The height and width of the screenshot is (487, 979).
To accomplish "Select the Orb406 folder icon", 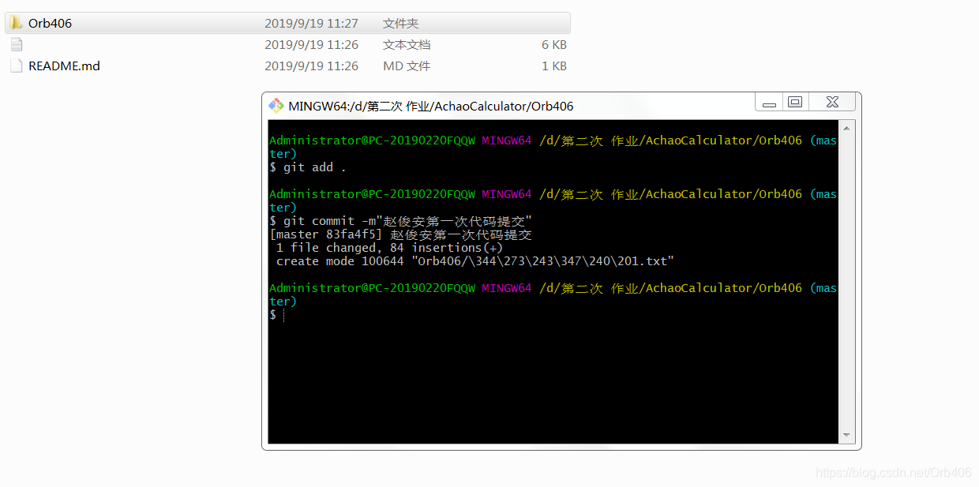I will click(16, 23).
